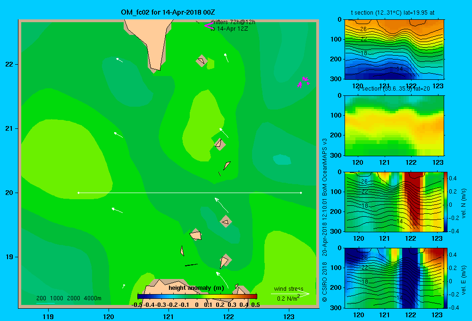472x321 pixels.
Task: Click the white transect line at latitude 20
Action: (x=190, y=193)
